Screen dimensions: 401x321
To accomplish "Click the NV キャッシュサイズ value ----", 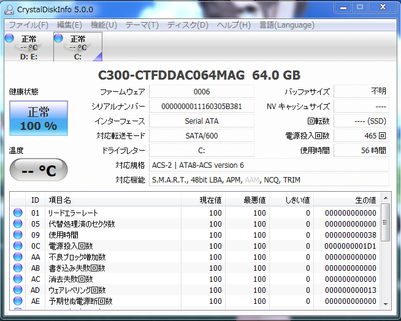I will pos(361,107).
